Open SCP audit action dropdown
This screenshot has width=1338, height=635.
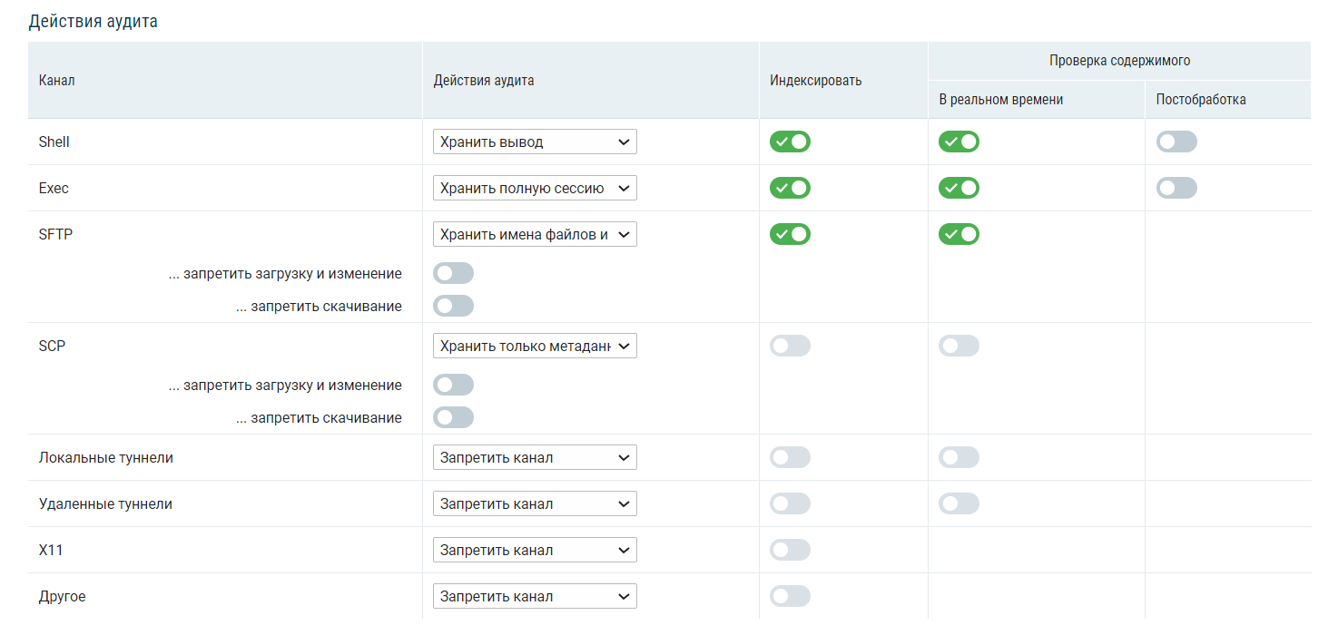tap(535, 346)
